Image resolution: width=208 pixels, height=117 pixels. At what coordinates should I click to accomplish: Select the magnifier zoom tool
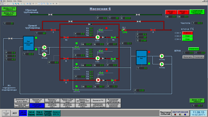tap(8, 4)
